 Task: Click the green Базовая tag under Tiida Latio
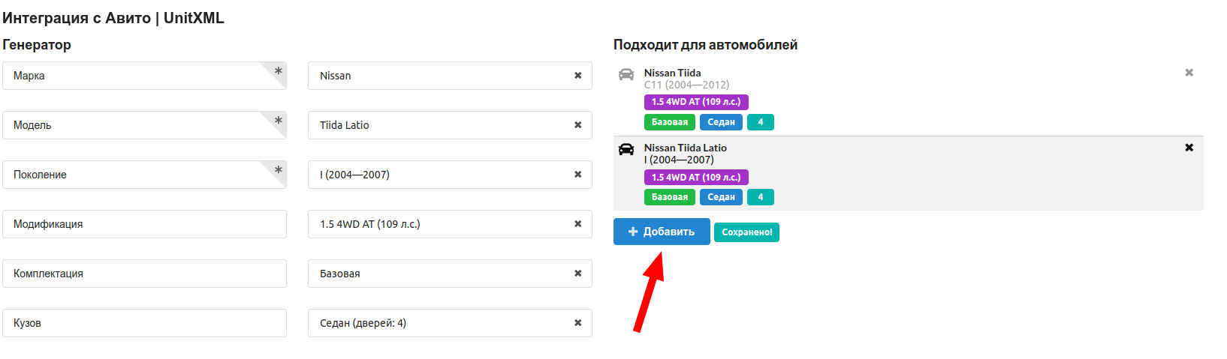(x=670, y=197)
